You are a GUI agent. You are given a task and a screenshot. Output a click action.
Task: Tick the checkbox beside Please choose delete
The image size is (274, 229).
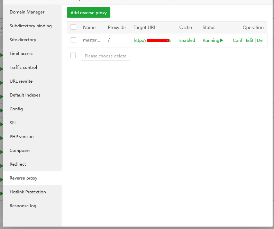[73, 56]
